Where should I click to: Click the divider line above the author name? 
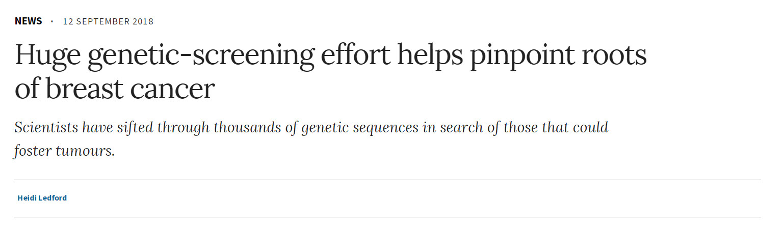click(387, 180)
